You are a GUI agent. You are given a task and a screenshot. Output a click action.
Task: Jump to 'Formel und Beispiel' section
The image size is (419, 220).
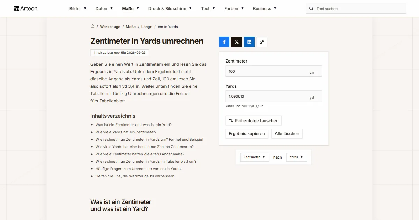pos(149,139)
